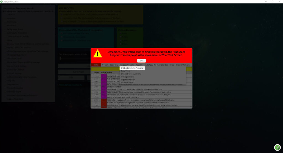Click the therapy duration slider
Screen dimensions: 283x153
coord(61,58)
